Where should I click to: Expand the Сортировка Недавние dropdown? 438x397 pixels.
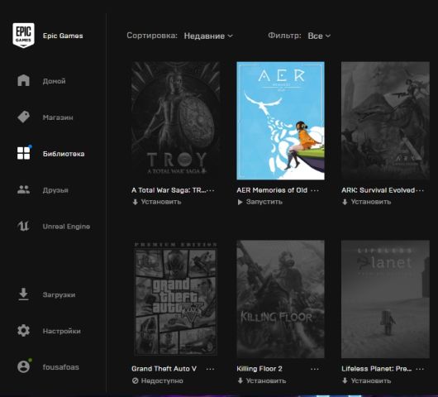click(x=208, y=36)
